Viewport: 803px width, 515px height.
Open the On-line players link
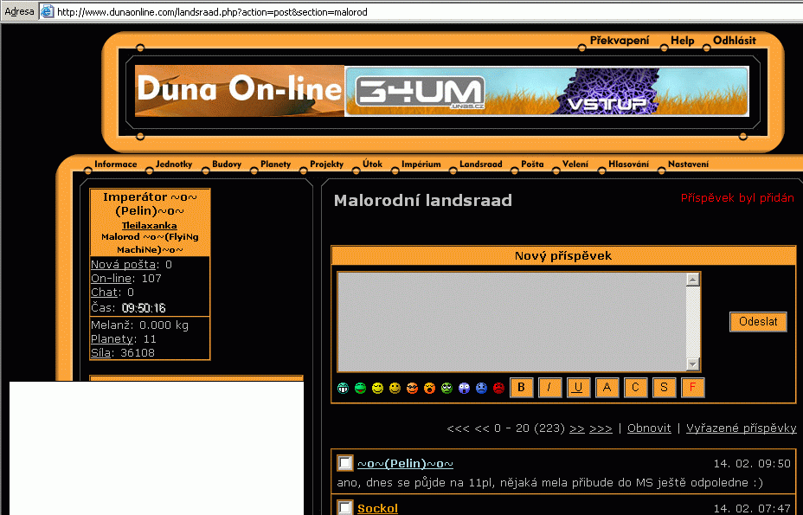111,278
